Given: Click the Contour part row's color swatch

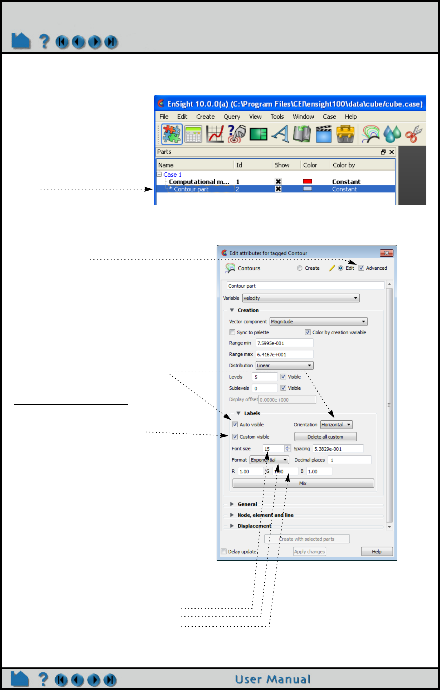Looking at the screenshot, I should click(308, 189).
